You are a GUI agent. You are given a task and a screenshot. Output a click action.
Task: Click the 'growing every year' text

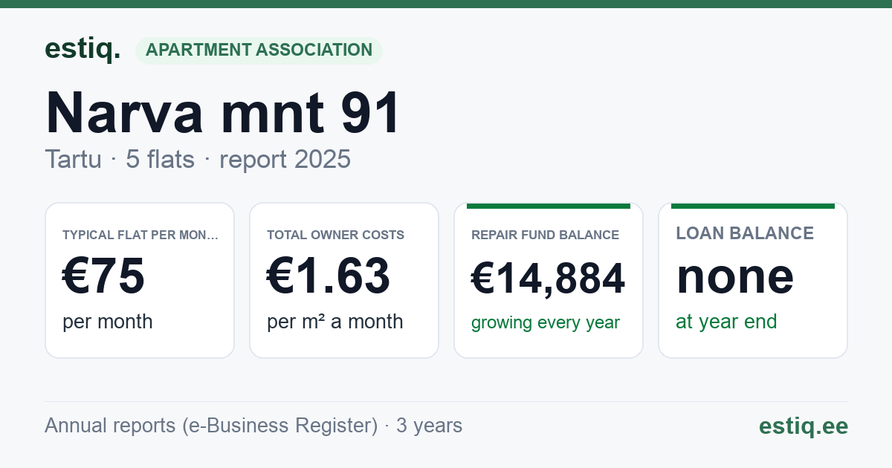pyautogui.click(x=546, y=323)
